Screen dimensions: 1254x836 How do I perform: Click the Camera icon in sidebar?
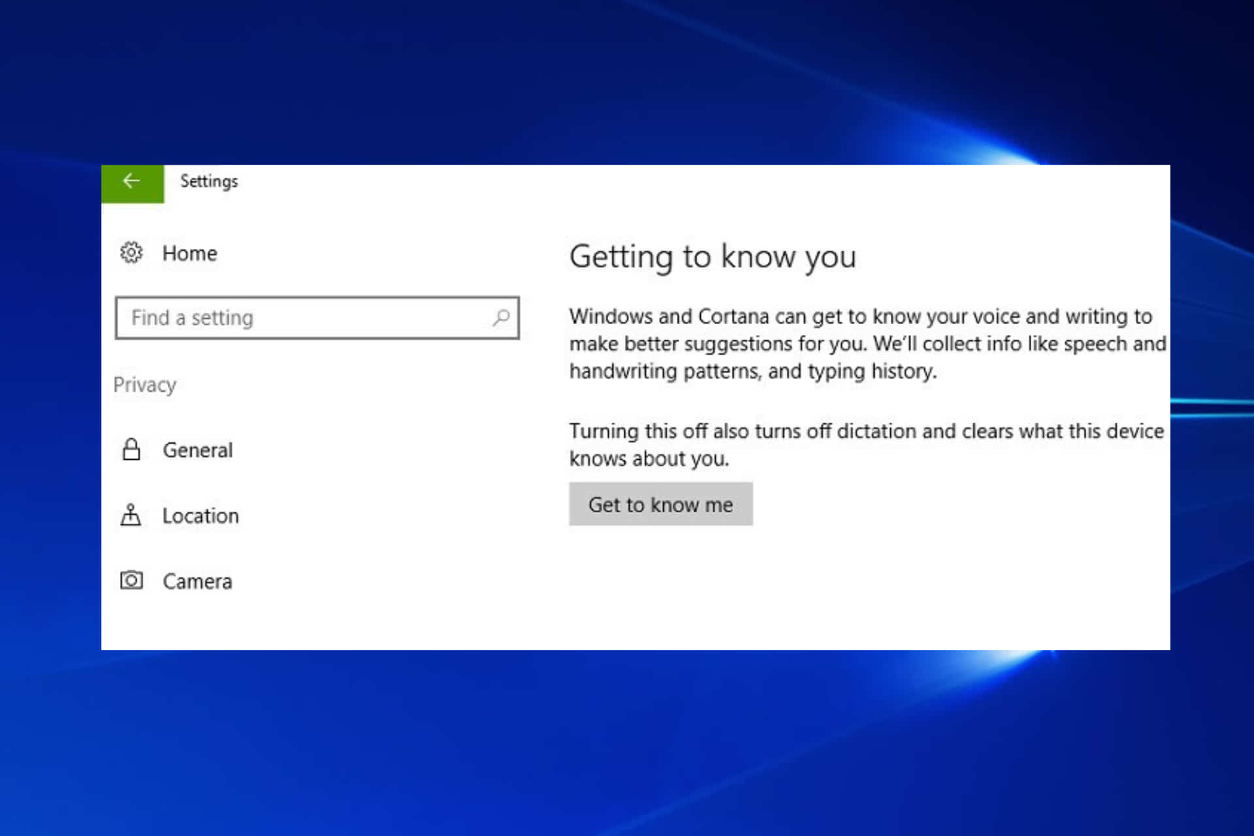131,580
